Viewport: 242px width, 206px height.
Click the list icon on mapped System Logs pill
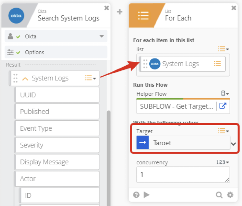click(x=217, y=63)
